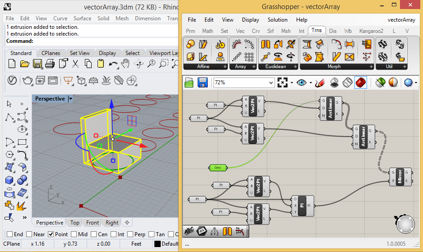Select the Pl plane component on canvas

(x=302, y=206)
